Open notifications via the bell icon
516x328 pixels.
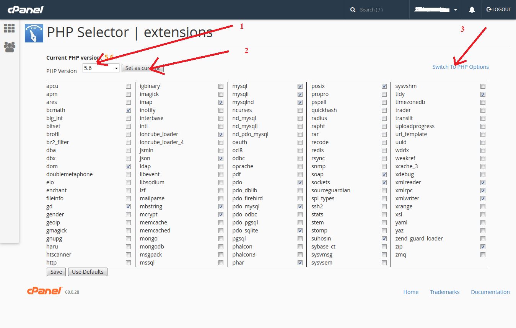pyautogui.click(x=471, y=10)
